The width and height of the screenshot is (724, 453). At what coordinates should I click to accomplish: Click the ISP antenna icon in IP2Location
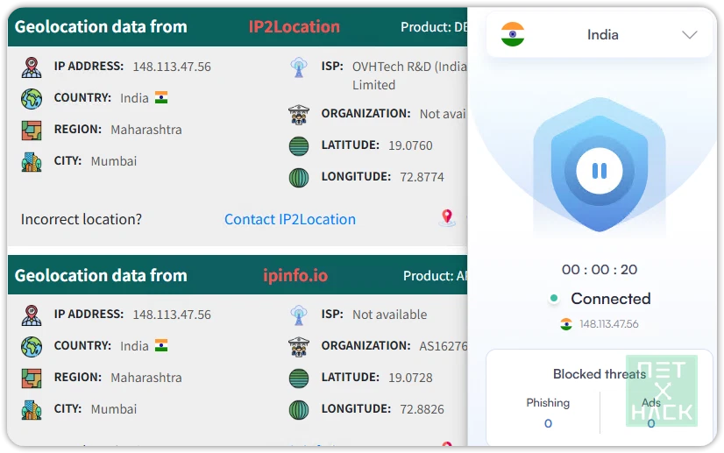pyautogui.click(x=299, y=67)
